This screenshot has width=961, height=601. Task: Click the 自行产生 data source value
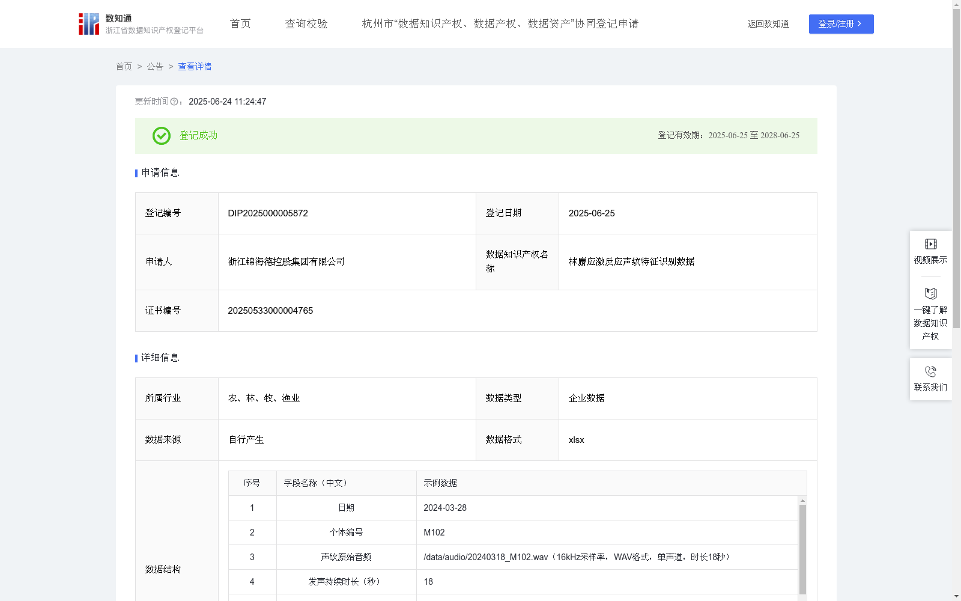pyautogui.click(x=246, y=440)
